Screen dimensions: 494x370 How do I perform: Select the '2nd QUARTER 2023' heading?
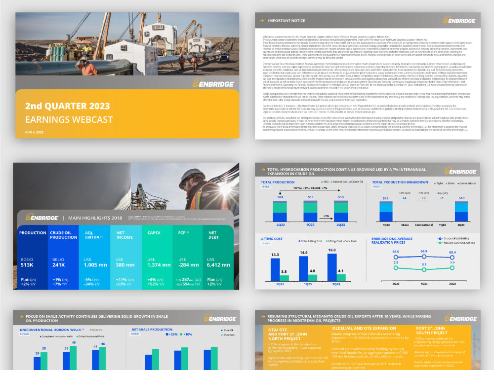point(67,106)
